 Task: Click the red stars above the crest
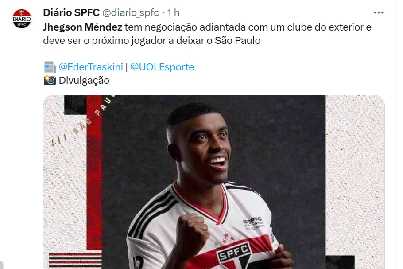pyautogui.click(x=227, y=237)
